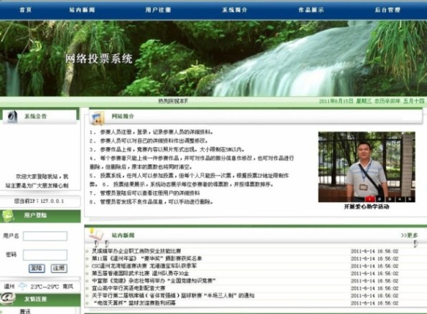Click the 用户名 input field

pos(45,236)
